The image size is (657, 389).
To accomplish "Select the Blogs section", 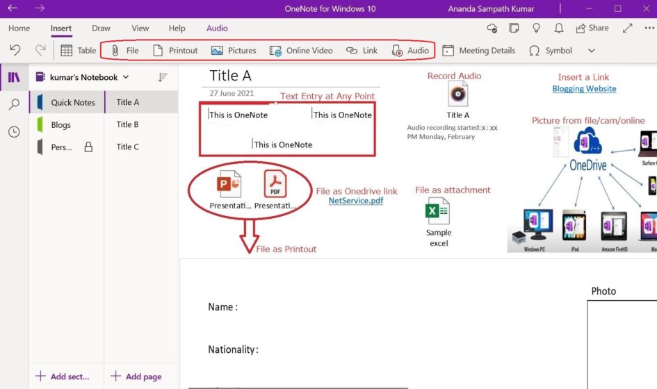I will point(67,124).
